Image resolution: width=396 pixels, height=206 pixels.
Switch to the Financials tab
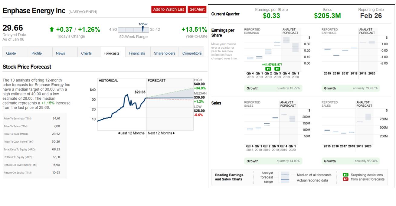(137, 53)
